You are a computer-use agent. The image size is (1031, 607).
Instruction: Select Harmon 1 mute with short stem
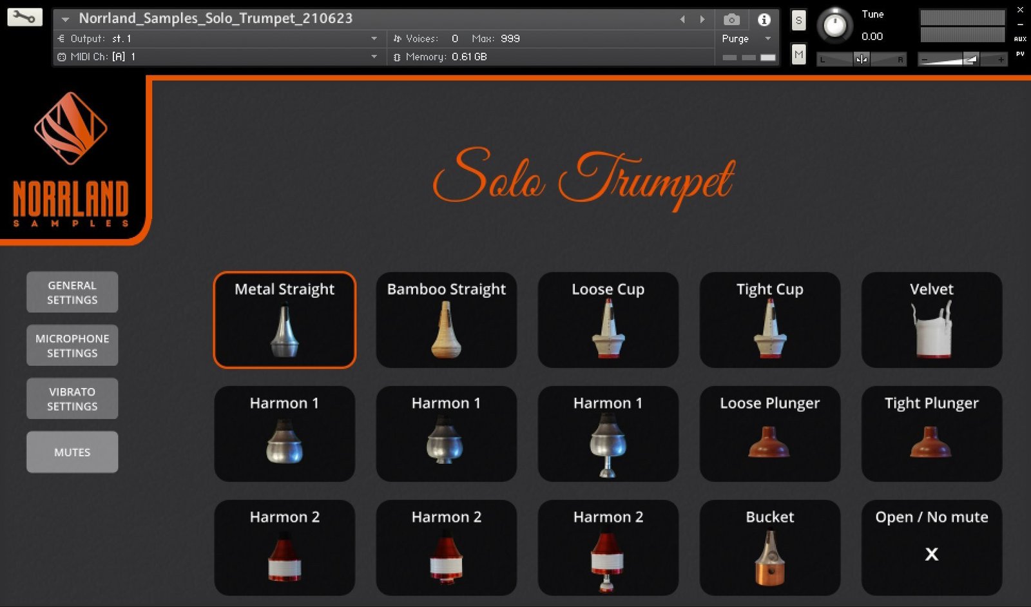tap(446, 434)
